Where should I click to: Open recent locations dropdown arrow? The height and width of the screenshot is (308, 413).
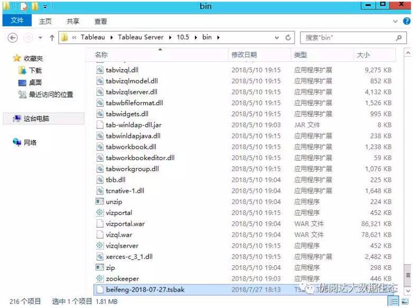[40, 38]
